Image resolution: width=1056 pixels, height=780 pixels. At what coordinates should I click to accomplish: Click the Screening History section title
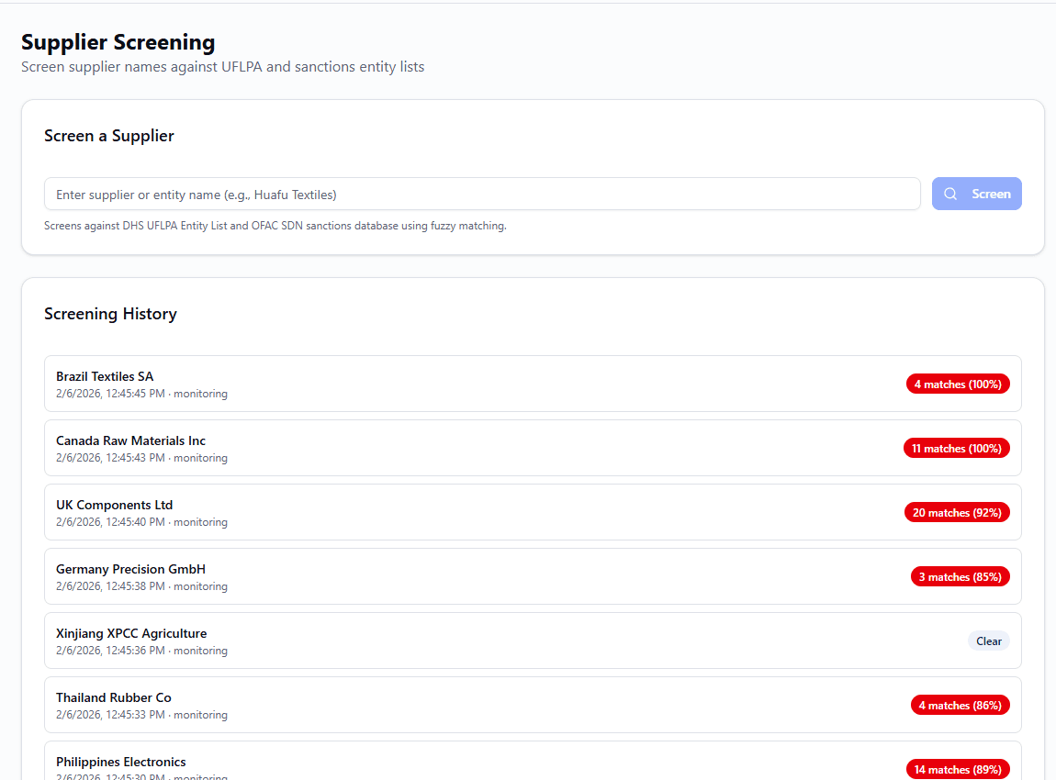pyautogui.click(x=110, y=314)
